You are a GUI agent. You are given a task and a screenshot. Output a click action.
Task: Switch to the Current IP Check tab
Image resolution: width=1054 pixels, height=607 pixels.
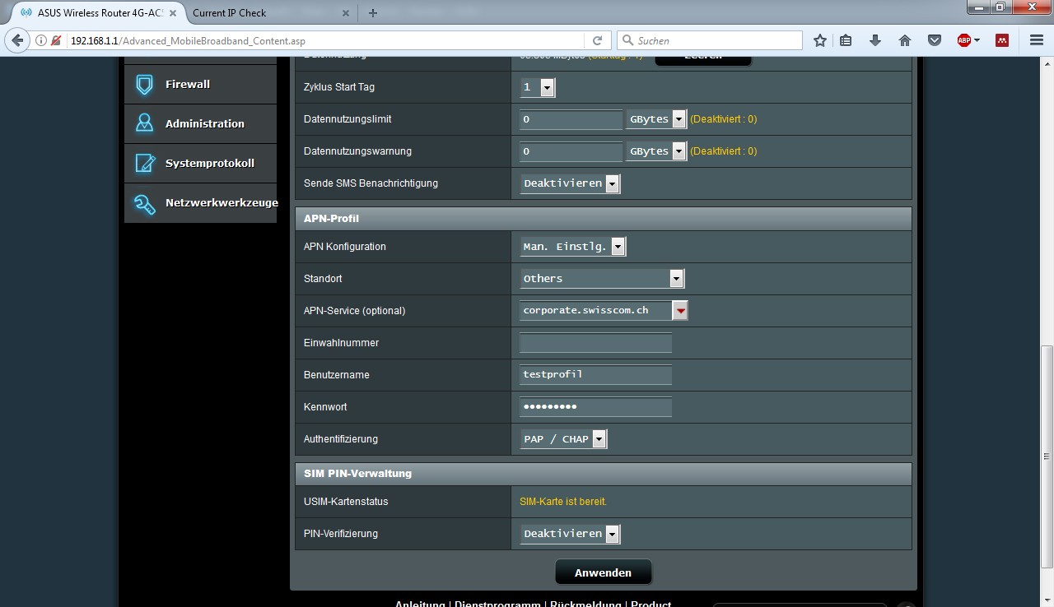(263, 13)
